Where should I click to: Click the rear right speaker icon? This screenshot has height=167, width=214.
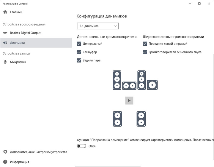tap(141, 119)
